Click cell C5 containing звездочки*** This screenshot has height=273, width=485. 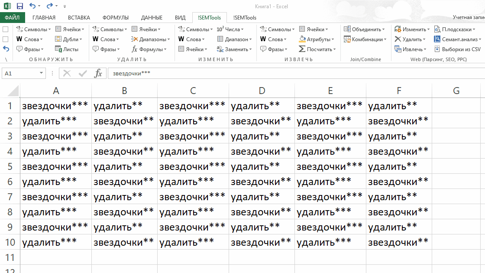[193, 166]
